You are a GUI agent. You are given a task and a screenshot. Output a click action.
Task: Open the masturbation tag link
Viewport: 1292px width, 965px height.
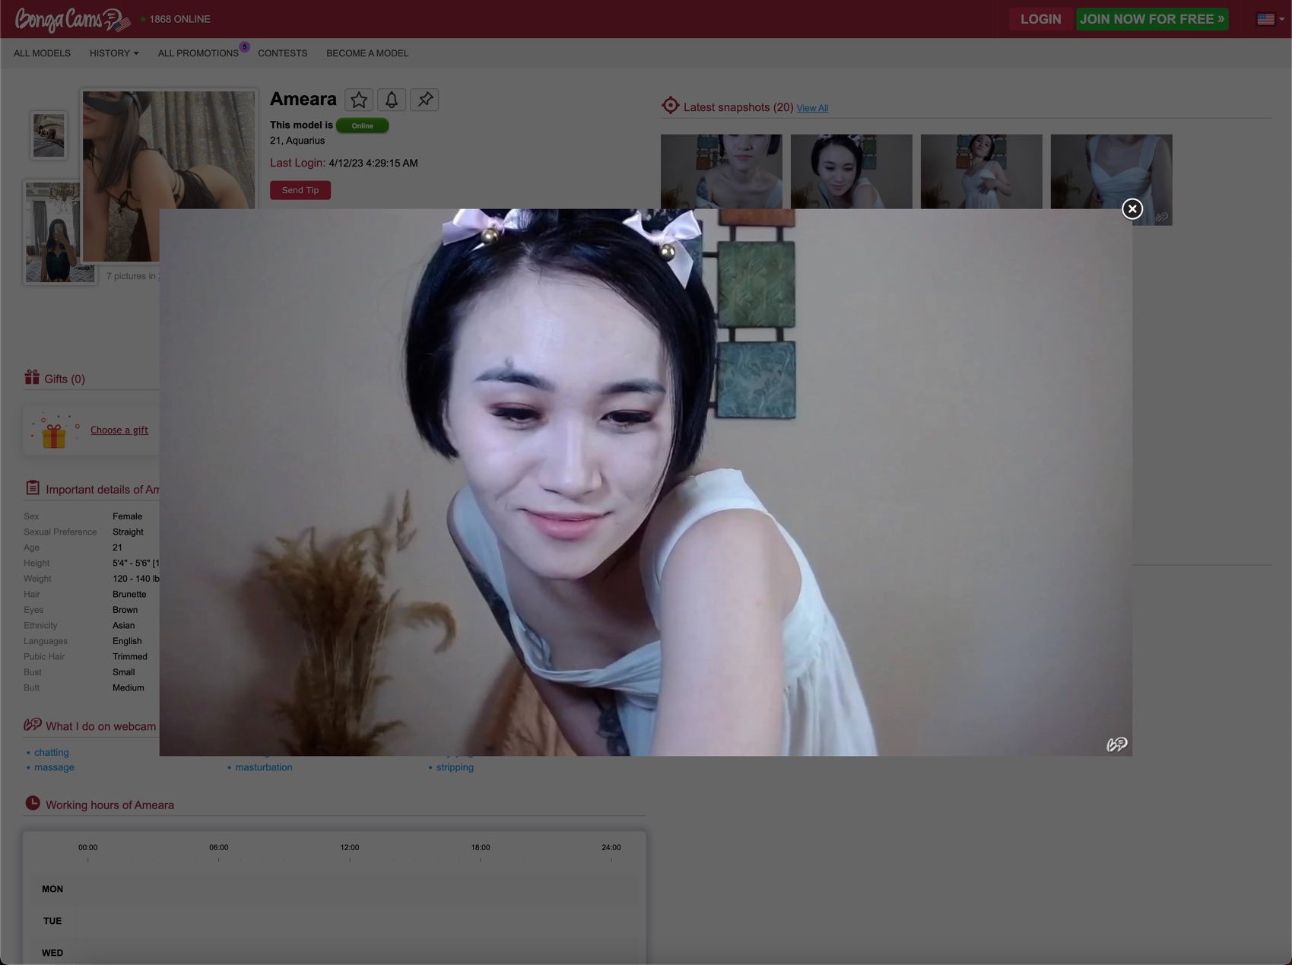click(264, 767)
